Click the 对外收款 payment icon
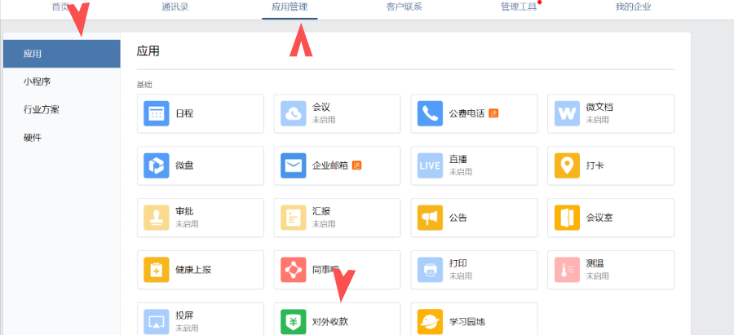The image size is (734, 335). click(294, 321)
